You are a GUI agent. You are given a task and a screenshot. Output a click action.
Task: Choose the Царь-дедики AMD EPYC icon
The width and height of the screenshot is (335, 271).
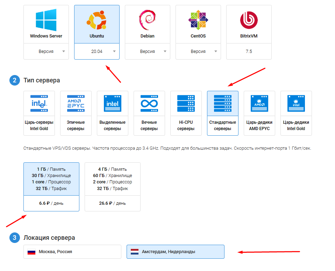point(259,103)
